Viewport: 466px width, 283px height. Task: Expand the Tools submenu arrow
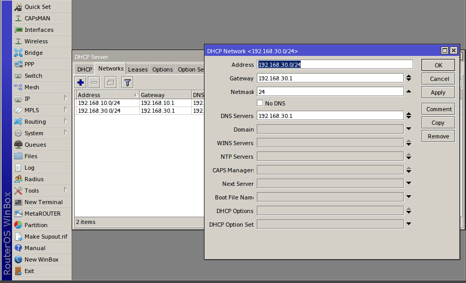click(66, 190)
